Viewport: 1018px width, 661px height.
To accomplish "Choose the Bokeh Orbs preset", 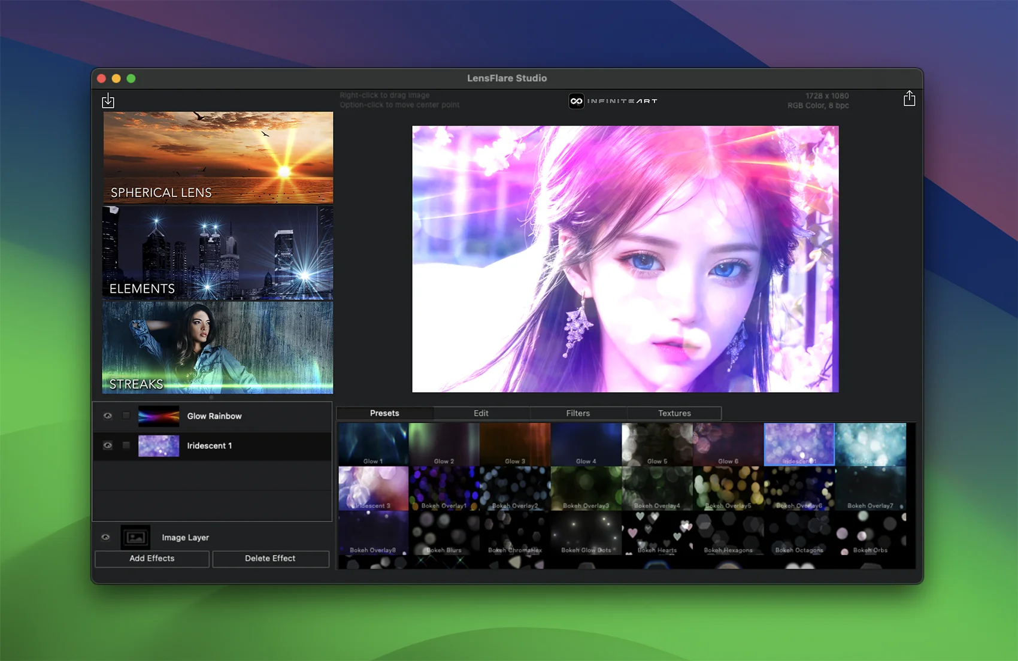I will [871, 533].
